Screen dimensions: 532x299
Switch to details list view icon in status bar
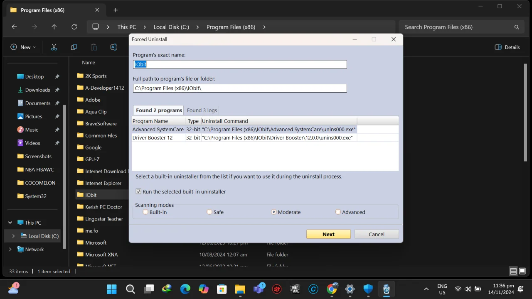tap(513, 271)
